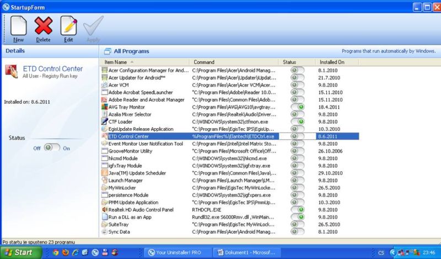Toggle the Status Off/On switch in Details
This screenshot has width=441, height=259.
point(52,147)
